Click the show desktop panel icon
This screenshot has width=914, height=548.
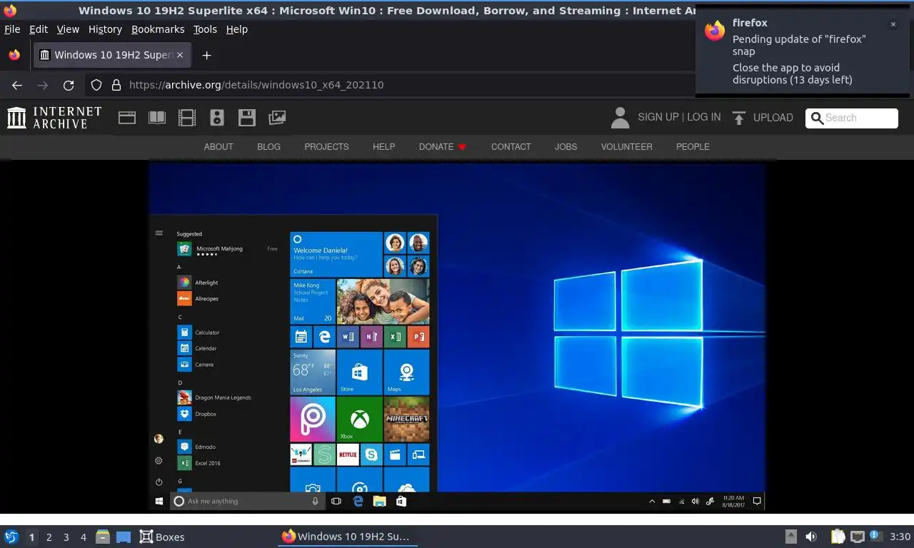pyautogui.click(x=123, y=537)
